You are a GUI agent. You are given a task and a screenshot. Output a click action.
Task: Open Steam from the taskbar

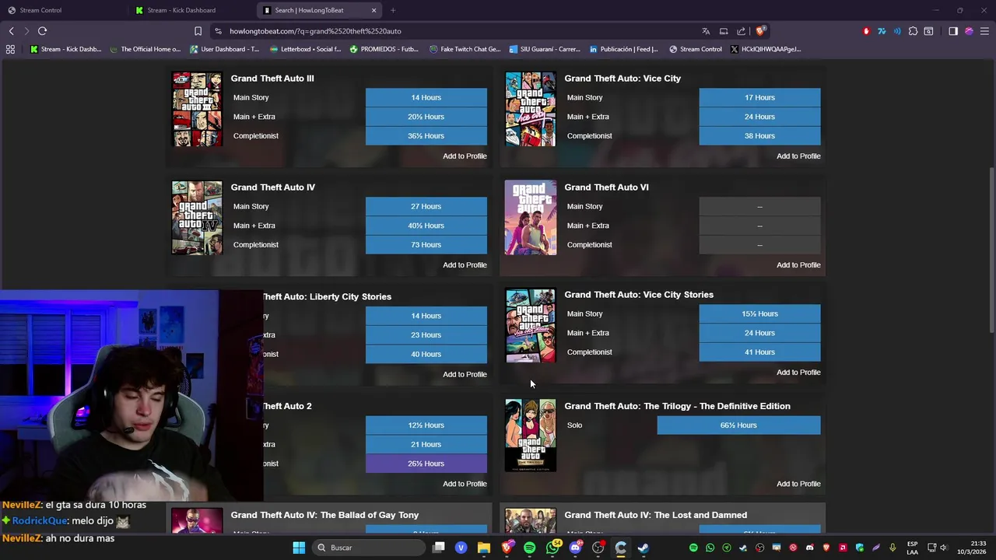pos(644,548)
